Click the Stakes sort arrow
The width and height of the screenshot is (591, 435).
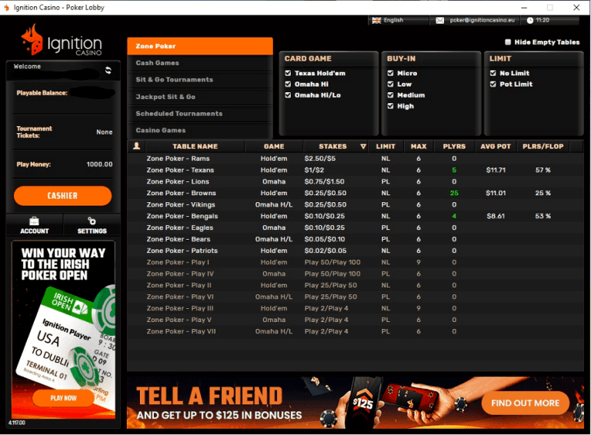(363, 146)
